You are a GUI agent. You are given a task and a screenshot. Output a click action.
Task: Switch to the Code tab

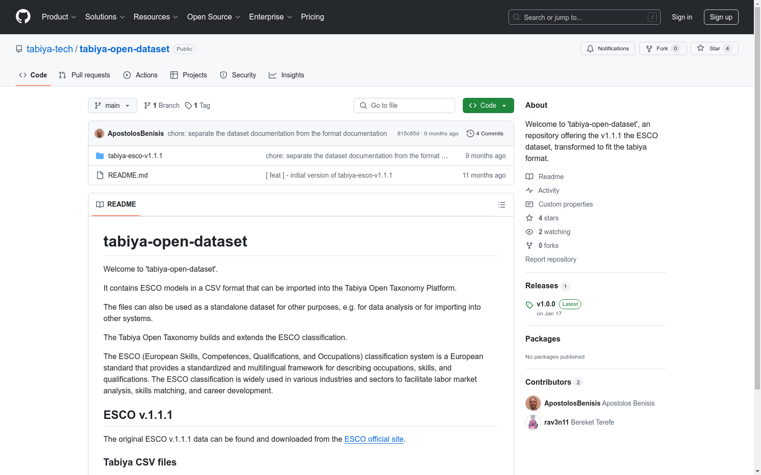pos(33,75)
